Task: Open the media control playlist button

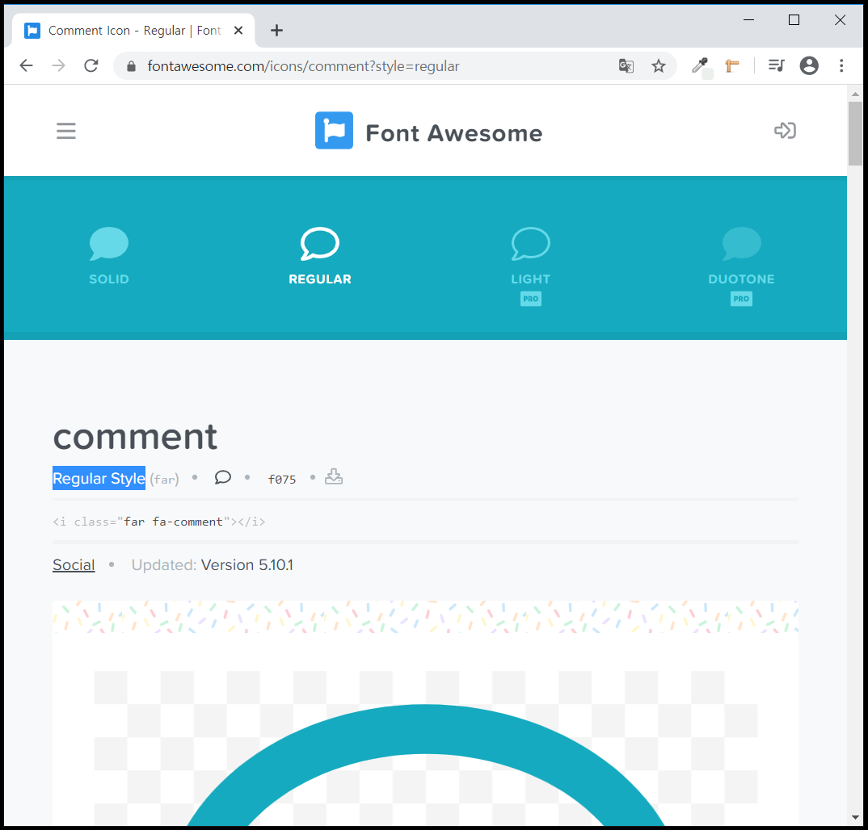Action: 776,66
